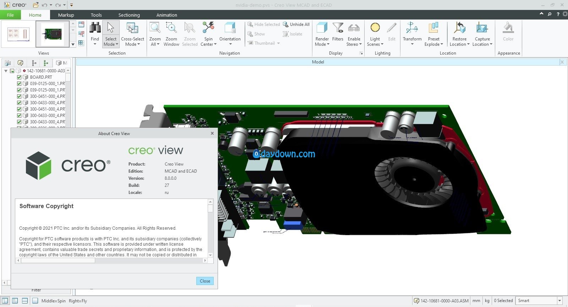Viewport: 568px width, 307px height.
Task: Select the graphics card view thumbnail
Action: pyautogui.click(x=53, y=34)
